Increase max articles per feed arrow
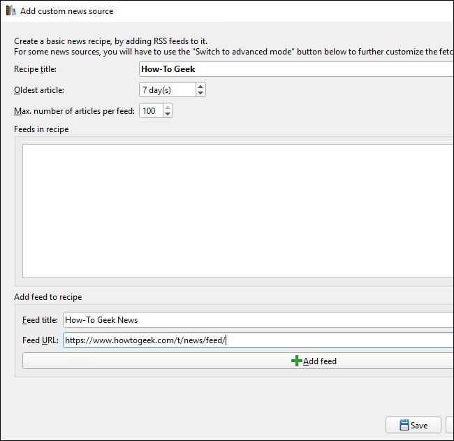The image size is (454, 441). tap(168, 108)
